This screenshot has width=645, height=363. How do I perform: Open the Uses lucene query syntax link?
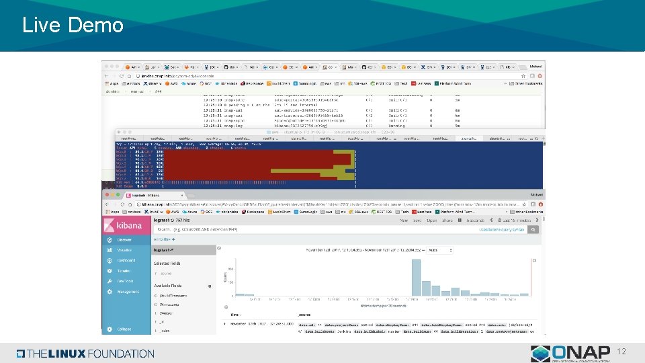click(501, 230)
